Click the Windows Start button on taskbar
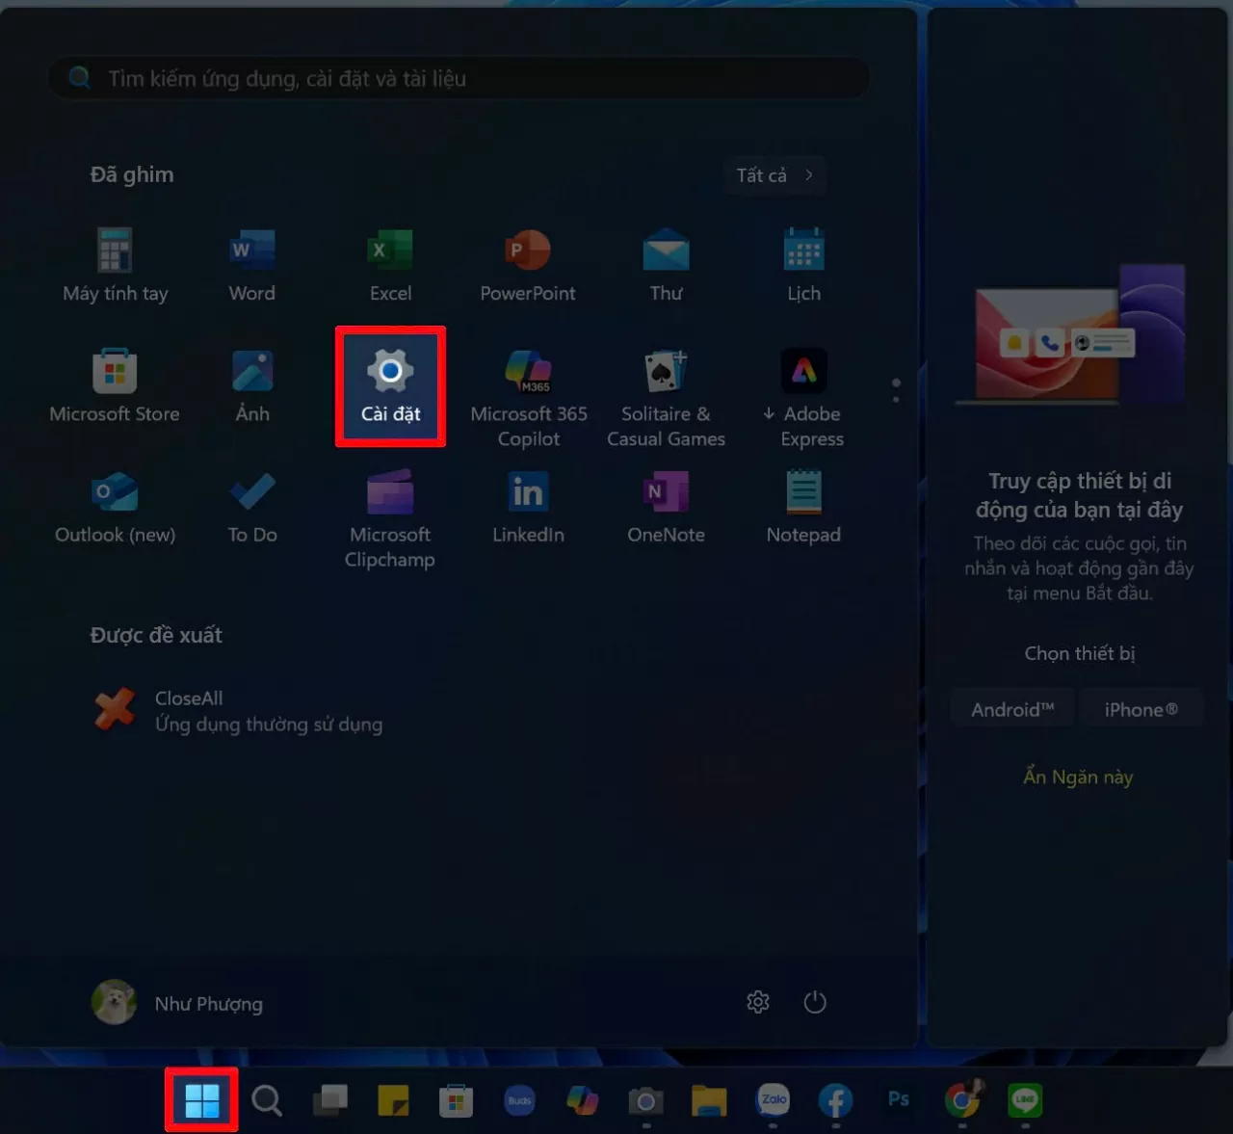Image resolution: width=1233 pixels, height=1134 pixels. coord(201,1099)
